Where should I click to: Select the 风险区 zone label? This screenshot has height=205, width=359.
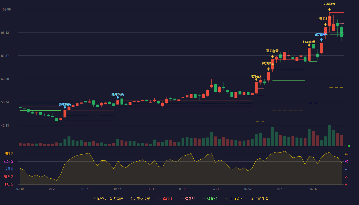(9, 154)
